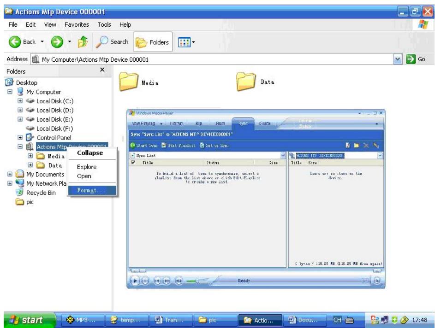
Task: Click Set up Sync in Media Player
Action: coord(214,146)
